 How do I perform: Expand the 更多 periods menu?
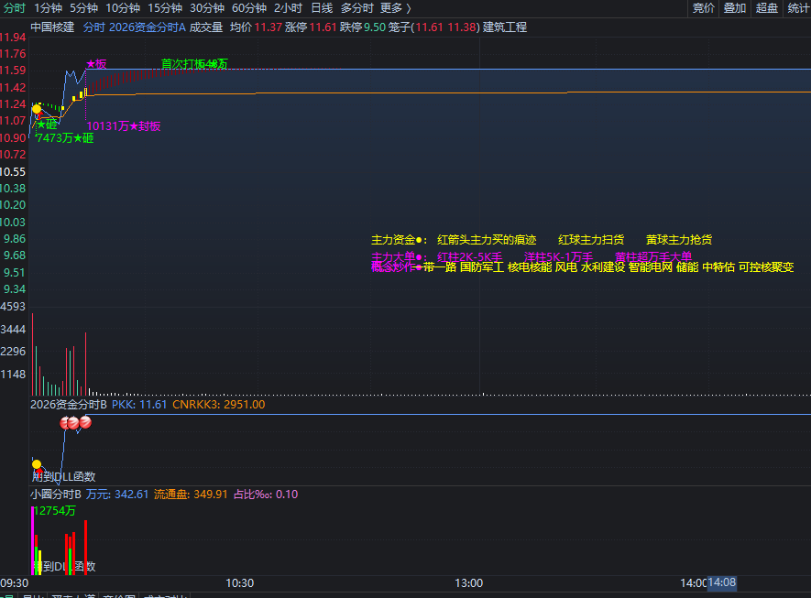pyautogui.click(x=396, y=8)
